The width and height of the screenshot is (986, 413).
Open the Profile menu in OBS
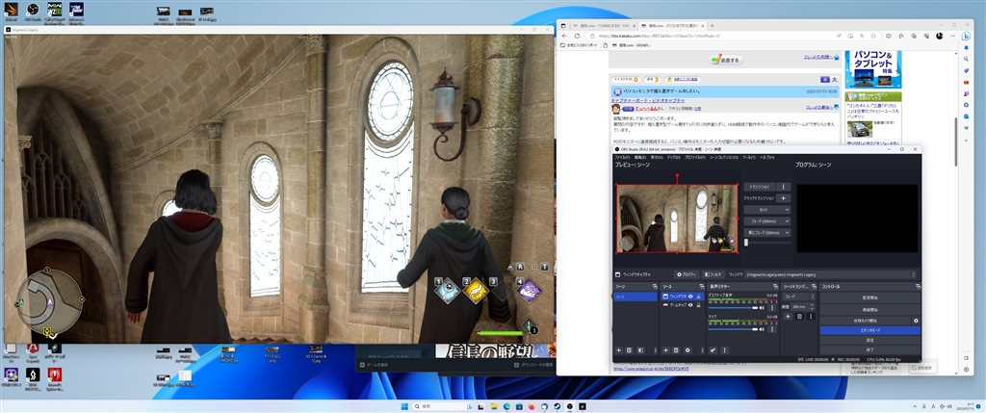pos(695,157)
